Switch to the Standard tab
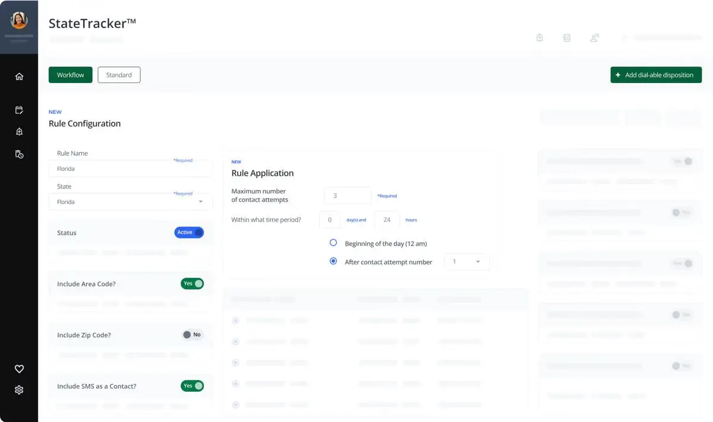 (119, 75)
